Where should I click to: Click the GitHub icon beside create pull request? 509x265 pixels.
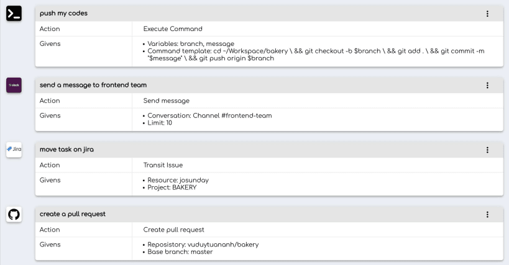pyautogui.click(x=14, y=215)
